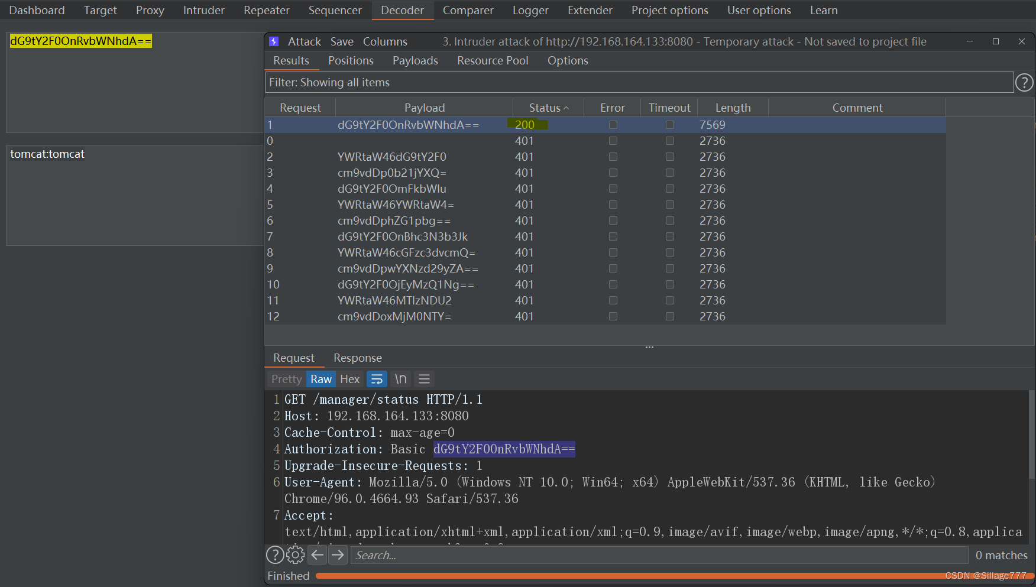Click the request viewer vertical scrollbar
This screenshot has width=1036, height=587.
(x=1031, y=434)
